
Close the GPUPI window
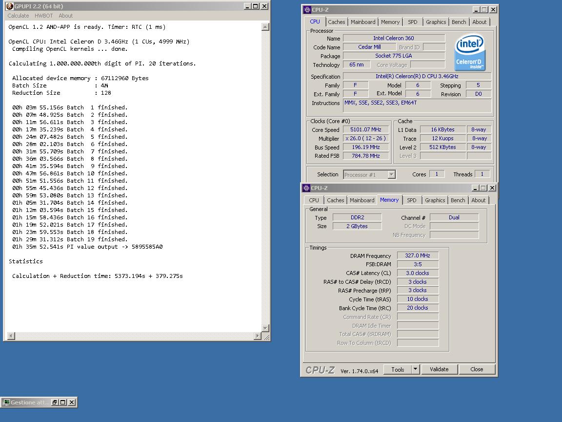pyautogui.click(x=264, y=6)
